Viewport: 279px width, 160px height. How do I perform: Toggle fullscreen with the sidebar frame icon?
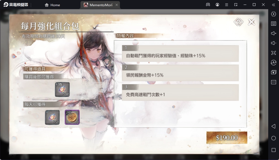[x=274, y=53]
